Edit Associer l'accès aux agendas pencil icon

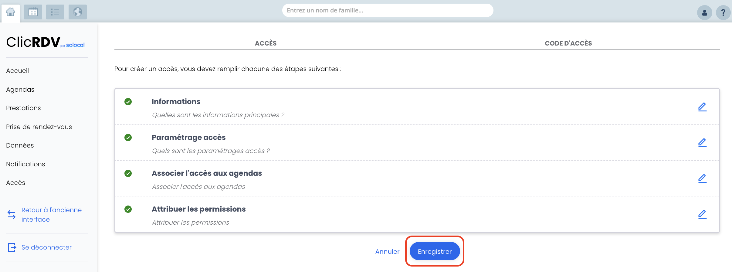point(702,178)
